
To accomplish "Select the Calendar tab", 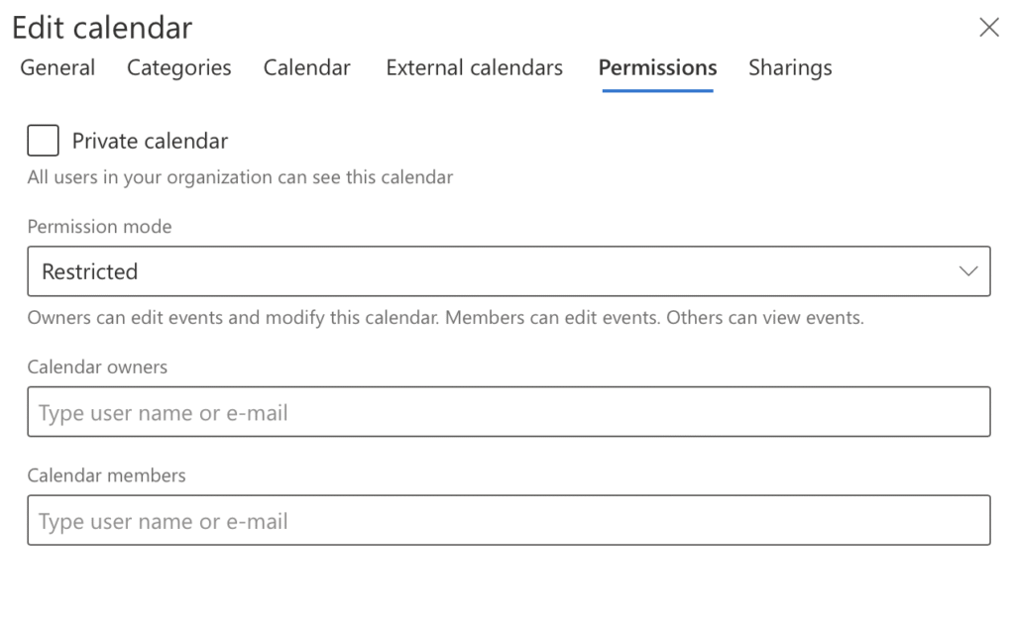I will 306,67.
